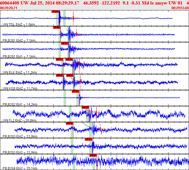
Task: Select the iS 1 pick on B201 EH1
Action: [x=65, y=43]
